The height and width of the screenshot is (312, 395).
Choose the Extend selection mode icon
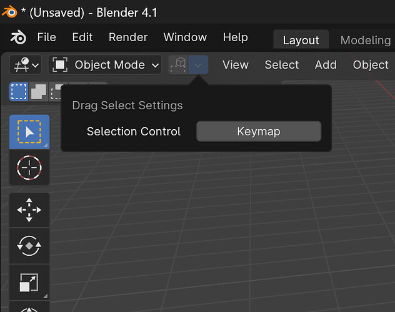click(39, 92)
